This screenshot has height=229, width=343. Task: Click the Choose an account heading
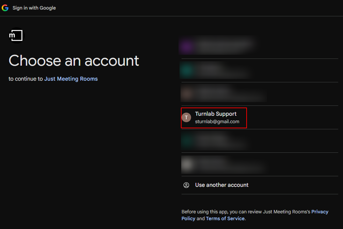(74, 61)
